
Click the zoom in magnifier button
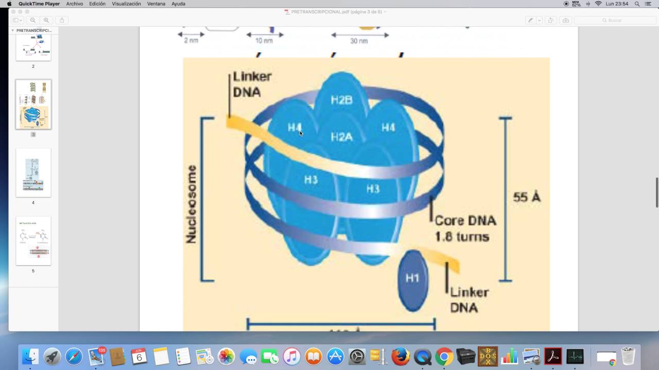[46, 20]
